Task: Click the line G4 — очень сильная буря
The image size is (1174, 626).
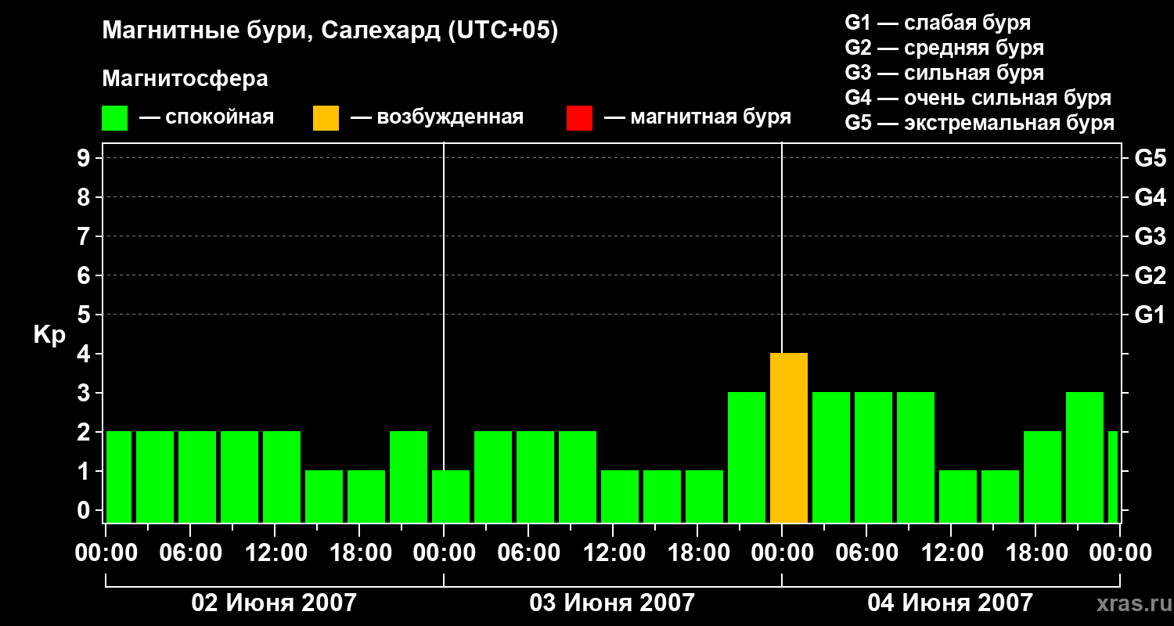Action: (x=978, y=98)
